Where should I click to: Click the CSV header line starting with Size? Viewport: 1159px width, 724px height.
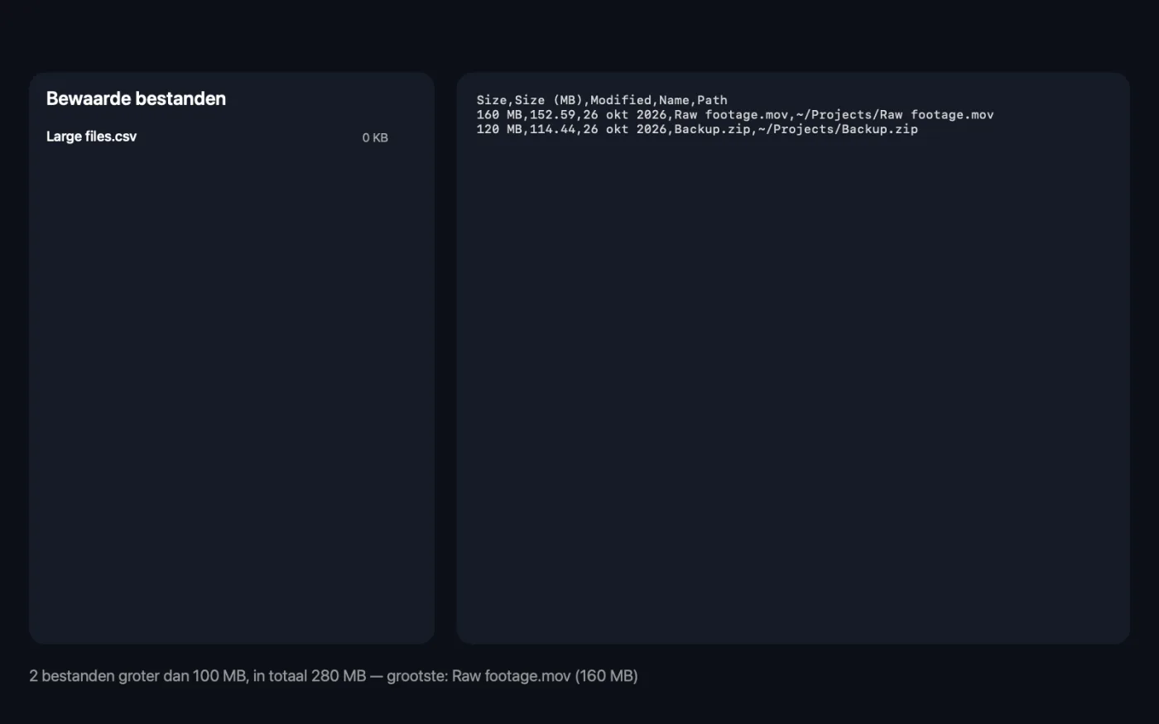tap(602, 100)
